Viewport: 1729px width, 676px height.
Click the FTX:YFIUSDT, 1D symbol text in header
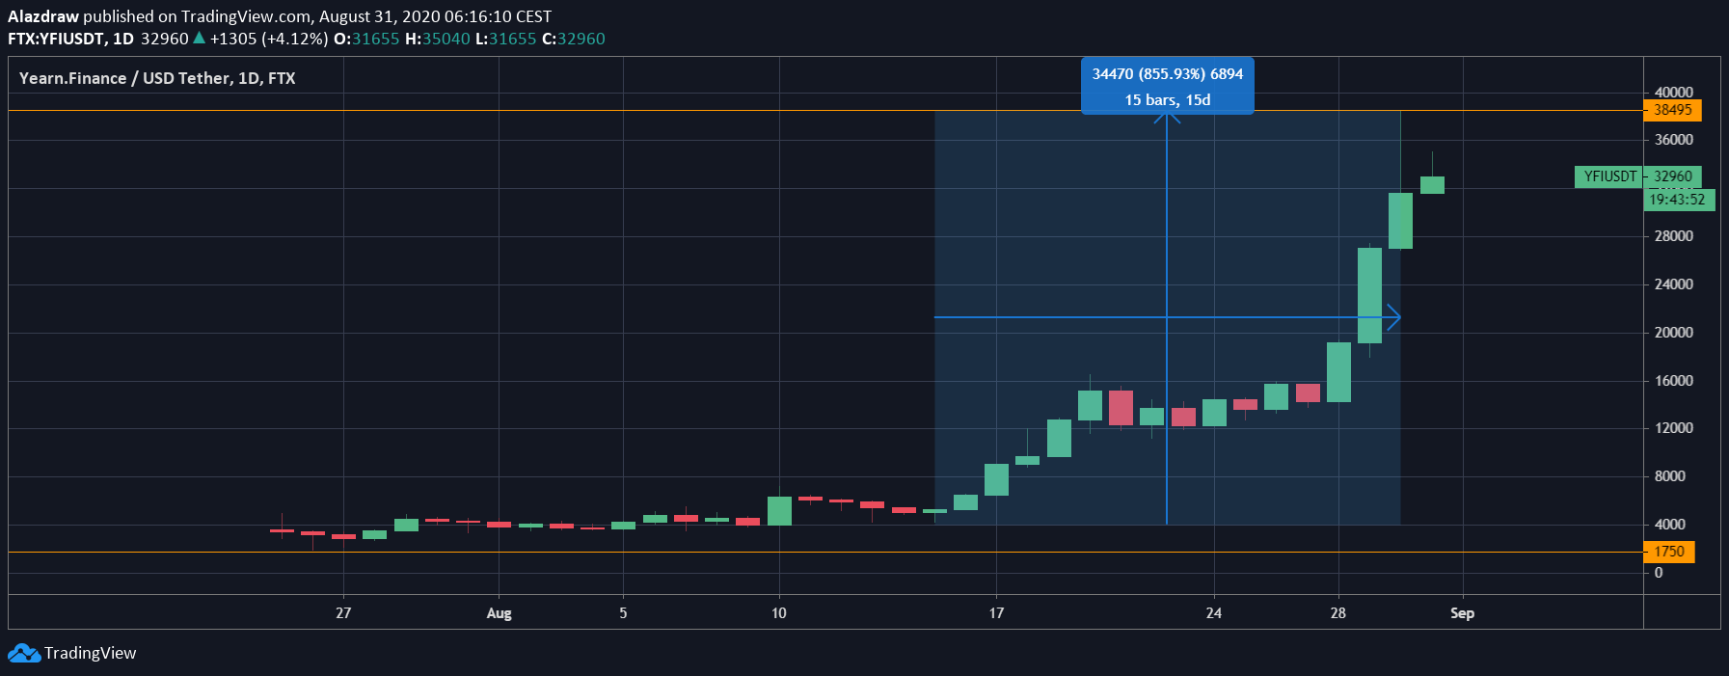70,39
